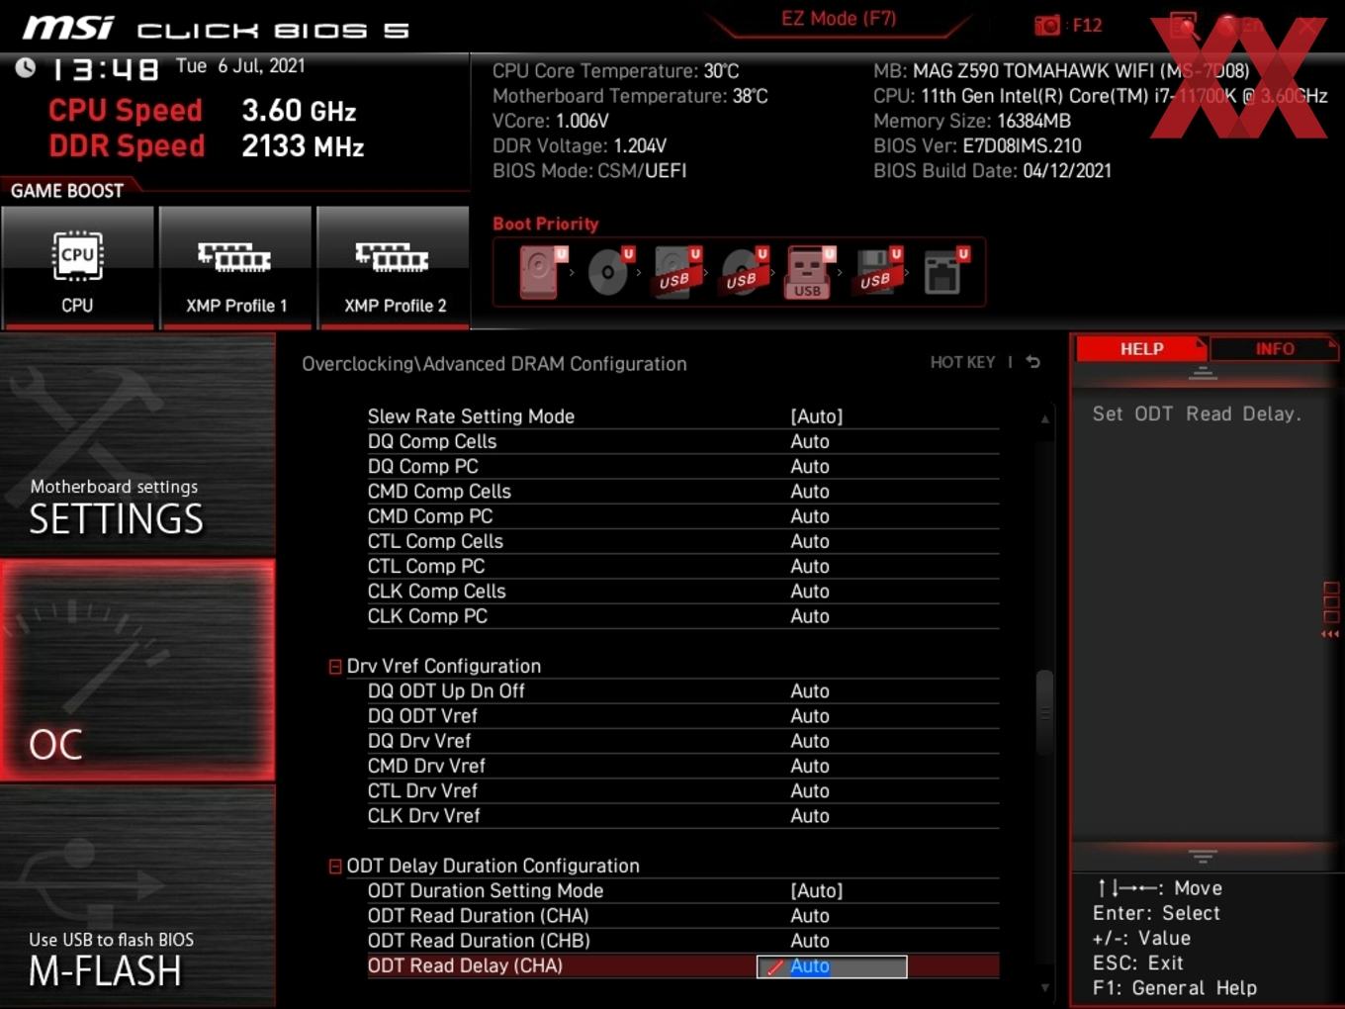
Task: Click the CPU Core Temperature reading
Action: tap(615, 71)
